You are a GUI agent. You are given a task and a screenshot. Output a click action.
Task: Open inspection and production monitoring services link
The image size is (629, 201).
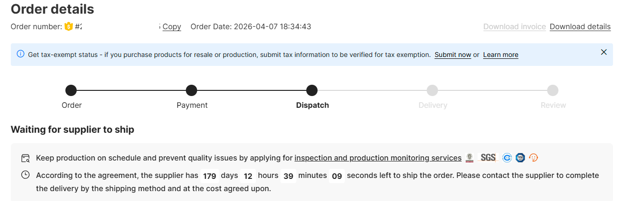[378, 158]
